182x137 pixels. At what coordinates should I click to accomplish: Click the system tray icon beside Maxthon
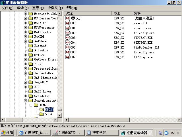[160, 133]
